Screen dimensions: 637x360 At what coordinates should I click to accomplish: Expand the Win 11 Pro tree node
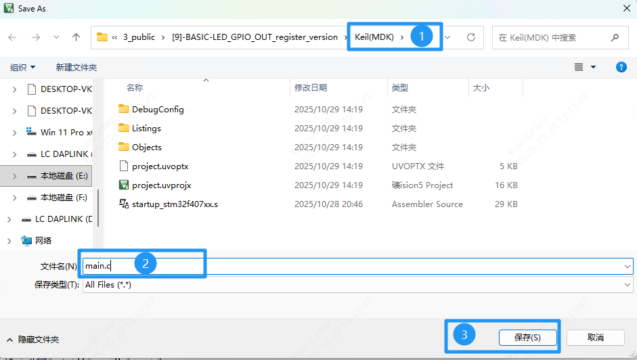(x=15, y=133)
